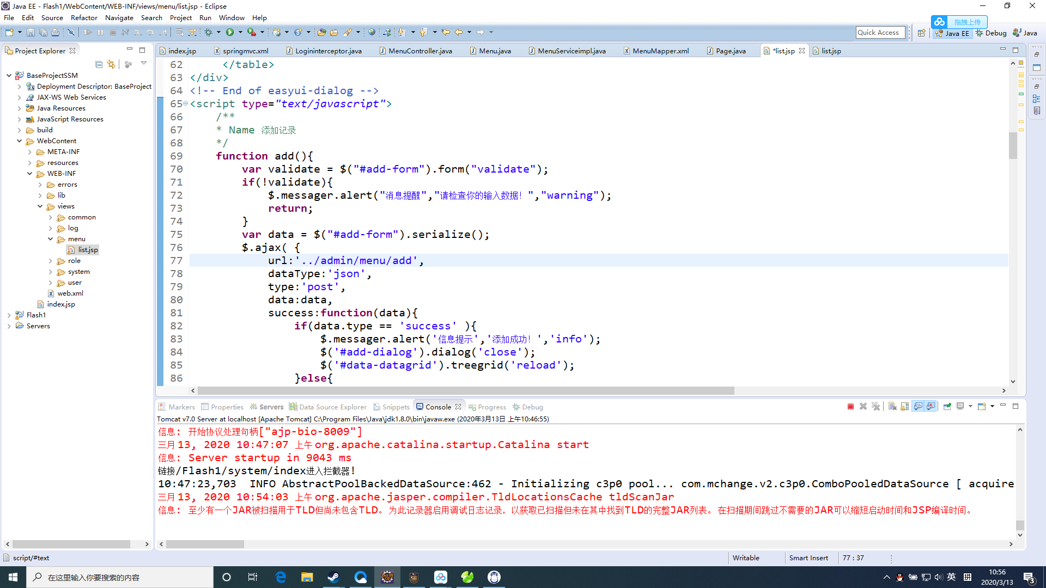This screenshot has width=1046, height=588.
Task: Switch to the Servers view tab
Action: point(267,407)
